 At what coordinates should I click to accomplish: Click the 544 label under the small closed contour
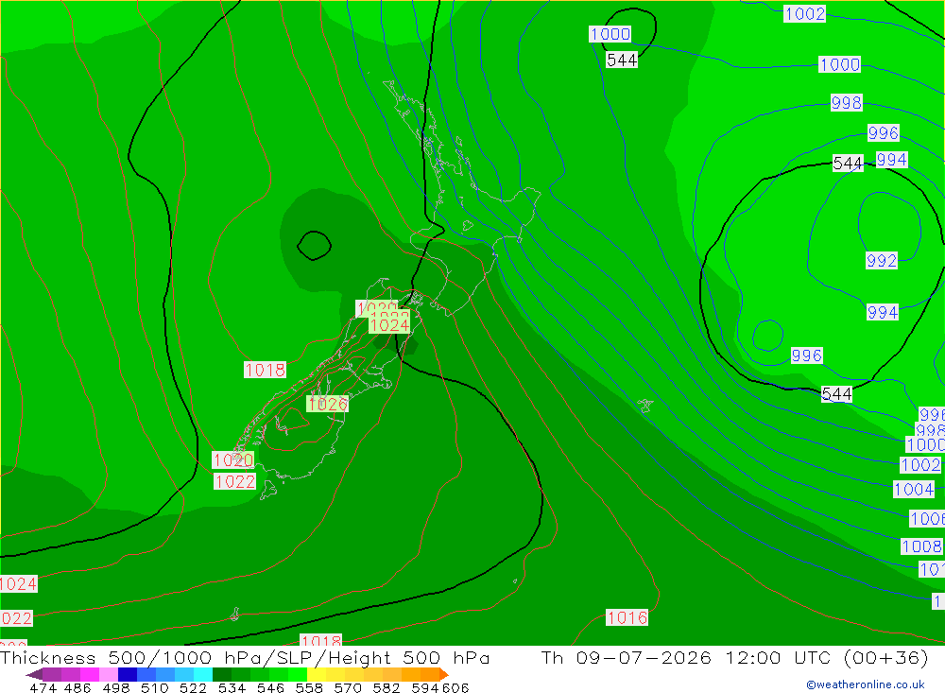coord(622,60)
